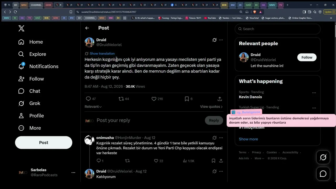Open Grok actions on Druid's Katılıyorum reply

tap(214, 171)
